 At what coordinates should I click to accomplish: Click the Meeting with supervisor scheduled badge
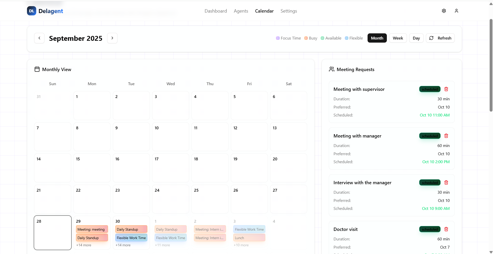(430, 89)
